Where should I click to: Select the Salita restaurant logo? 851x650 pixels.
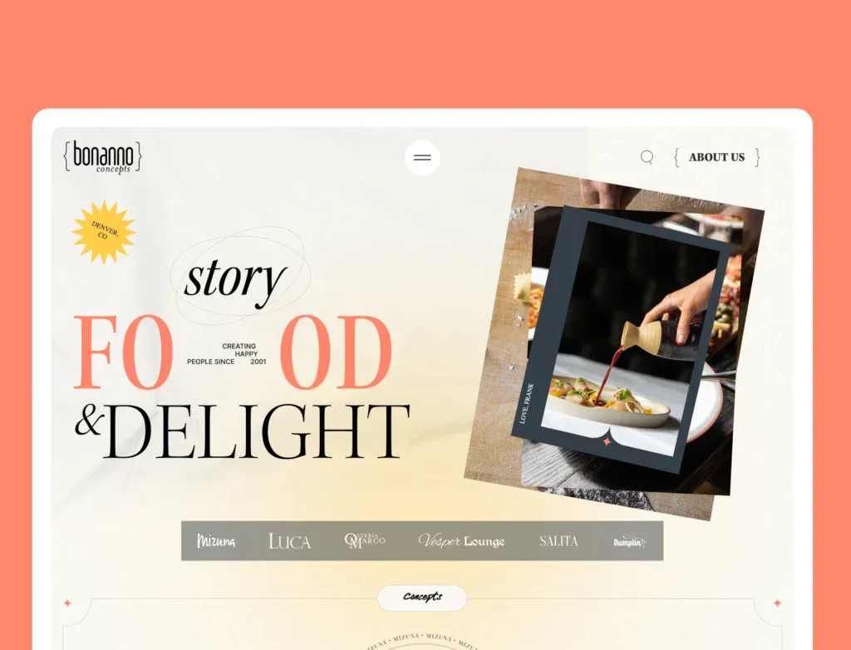click(558, 541)
